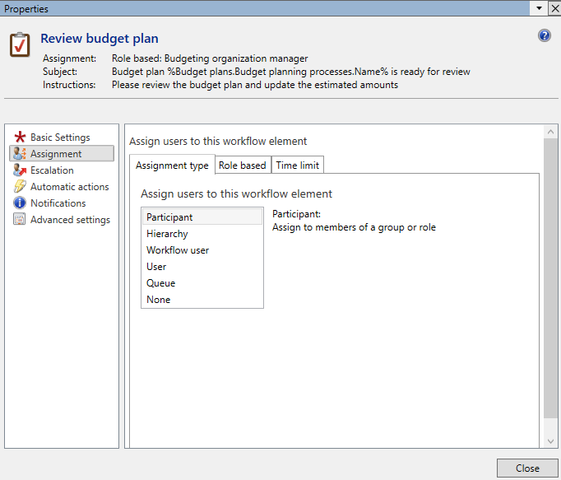
Task: Select the Assignment type tab
Action: (172, 165)
